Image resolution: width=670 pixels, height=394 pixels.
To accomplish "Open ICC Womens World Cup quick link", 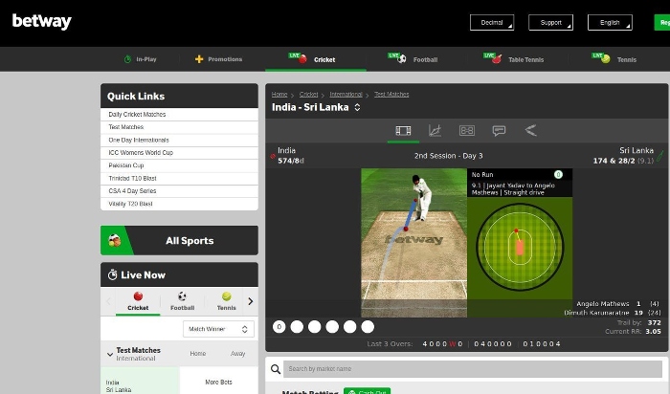I will pyautogui.click(x=179, y=153).
